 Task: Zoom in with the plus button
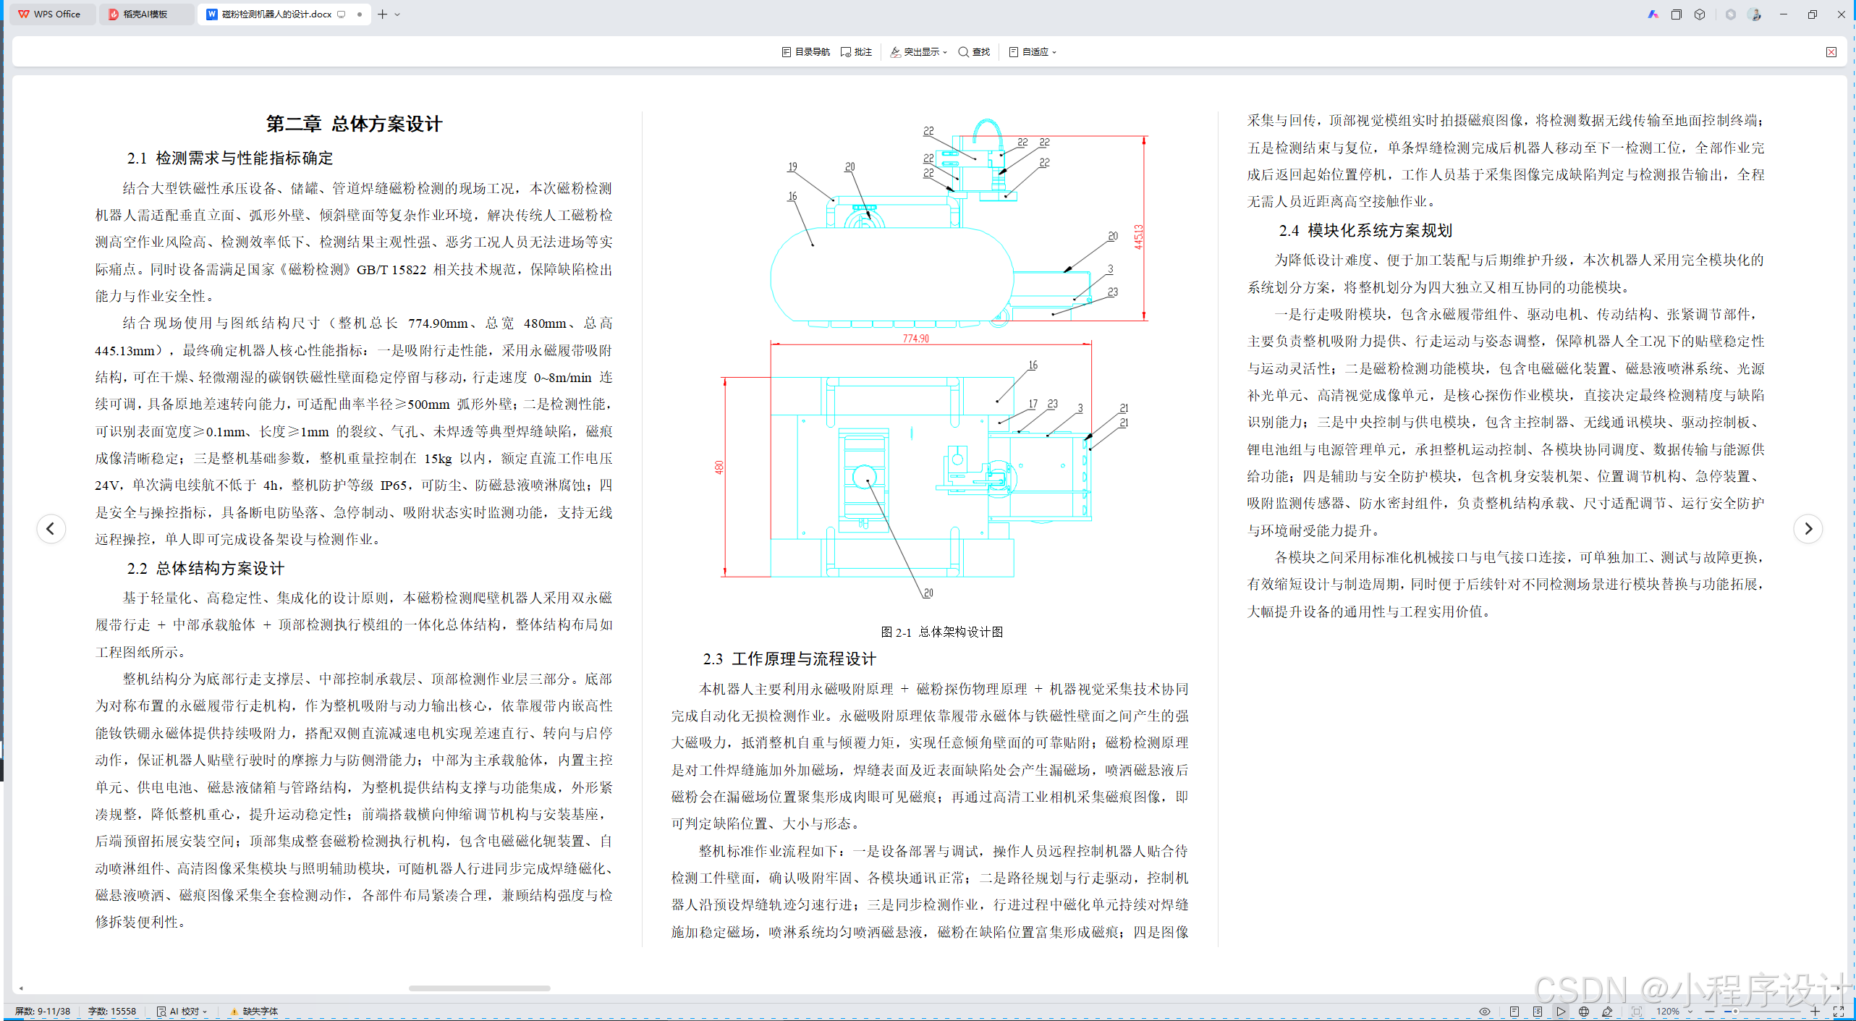point(1815,1012)
